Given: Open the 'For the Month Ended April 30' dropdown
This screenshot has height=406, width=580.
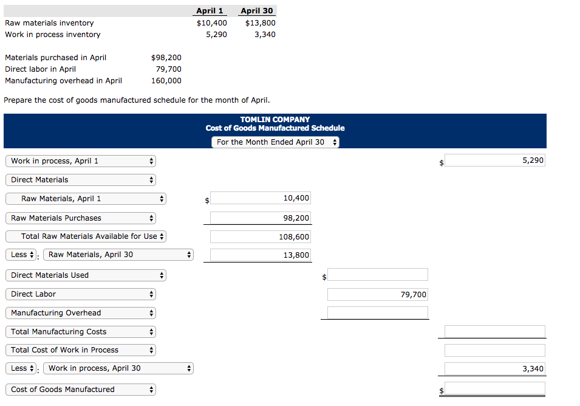Looking at the screenshot, I should click(275, 142).
